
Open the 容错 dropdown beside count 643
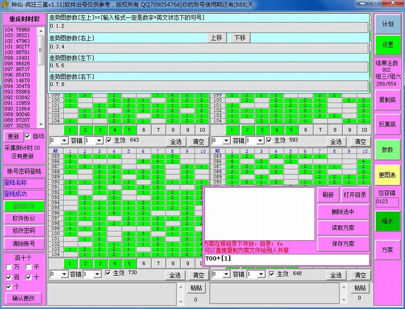coord(93,141)
